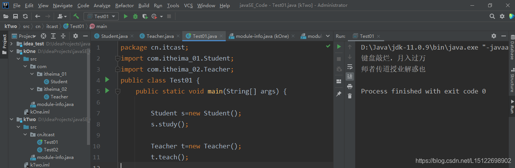Click the Save All toolbar icon
The width and height of the screenshot is (515, 168).
pos(16,16)
